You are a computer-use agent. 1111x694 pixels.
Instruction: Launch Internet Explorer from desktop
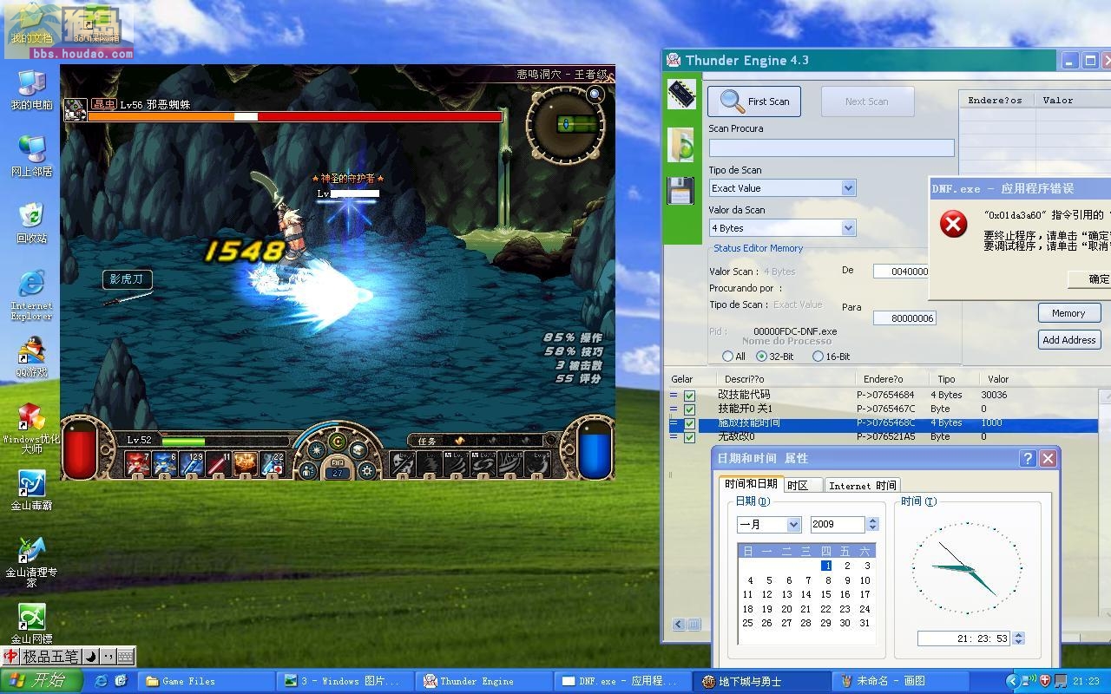31,295
